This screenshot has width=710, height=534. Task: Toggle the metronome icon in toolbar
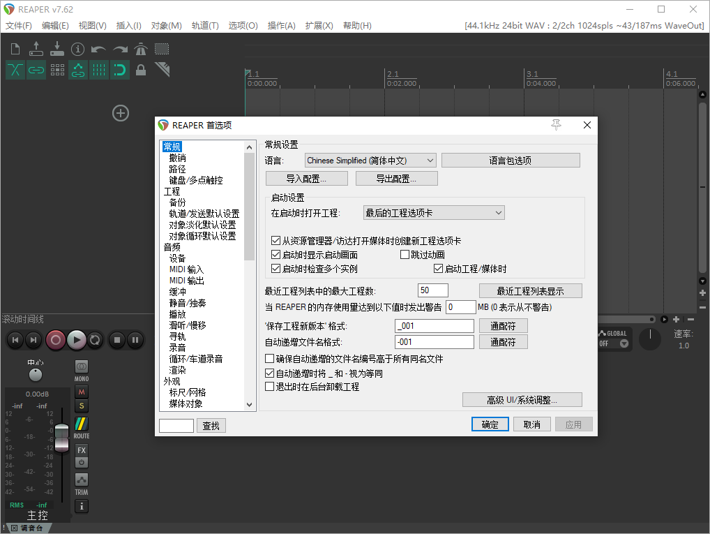[x=141, y=49]
